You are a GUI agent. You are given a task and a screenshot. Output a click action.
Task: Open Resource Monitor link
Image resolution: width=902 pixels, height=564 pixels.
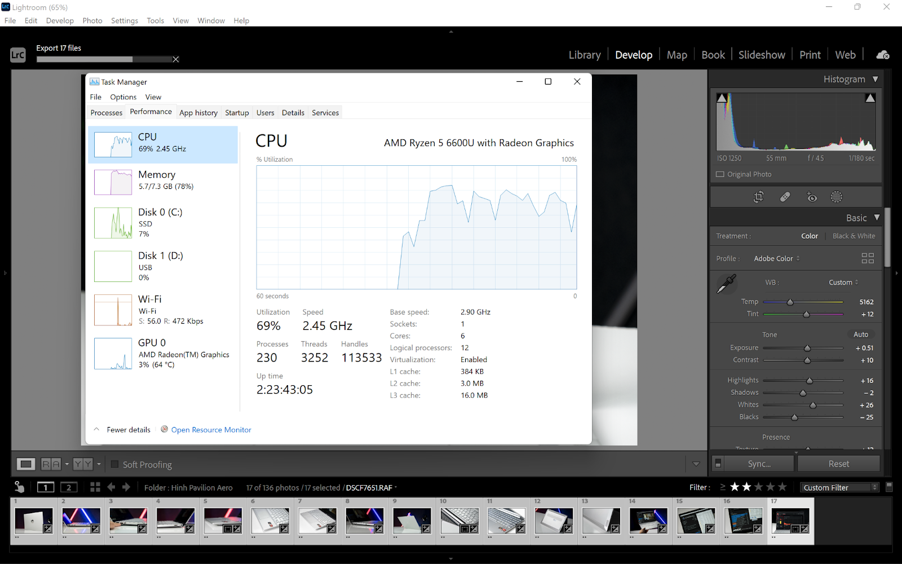[211, 430]
